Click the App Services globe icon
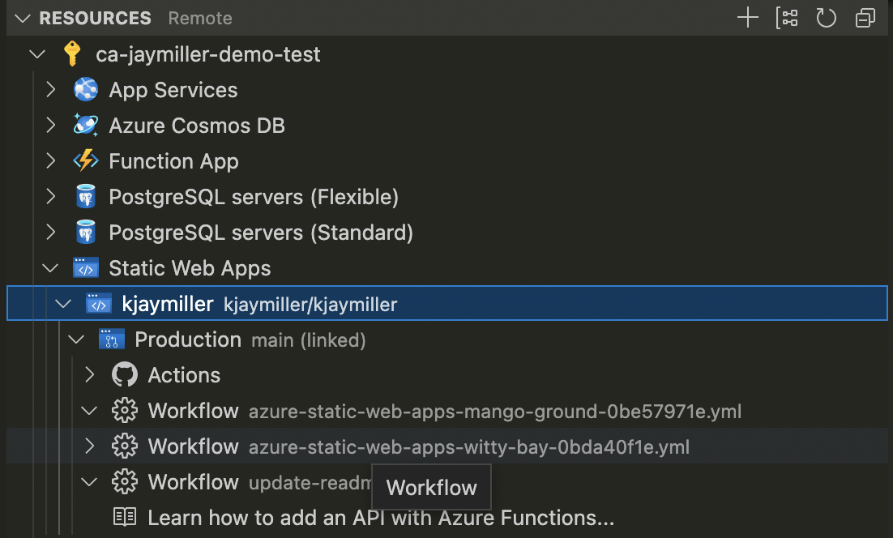The height and width of the screenshot is (538, 893). [x=86, y=90]
